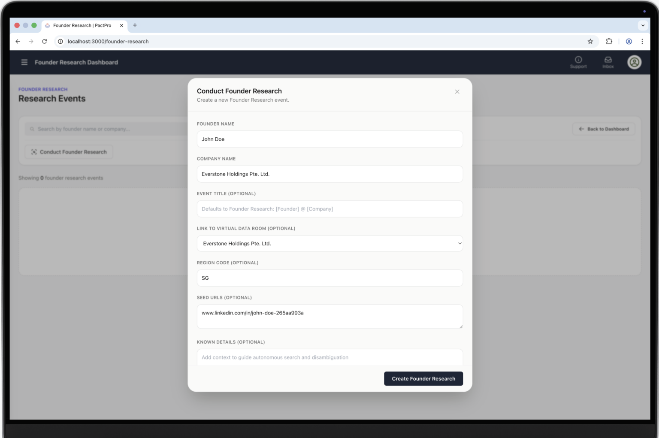This screenshot has height=438, width=659.
Task: Open the user avatar profile menu
Action: click(634, 62)
